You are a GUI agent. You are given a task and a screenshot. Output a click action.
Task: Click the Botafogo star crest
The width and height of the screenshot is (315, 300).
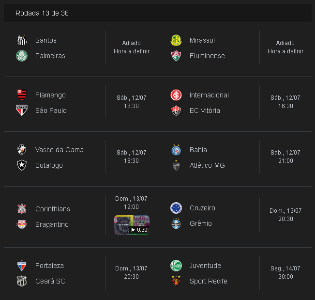pos(22,165)
